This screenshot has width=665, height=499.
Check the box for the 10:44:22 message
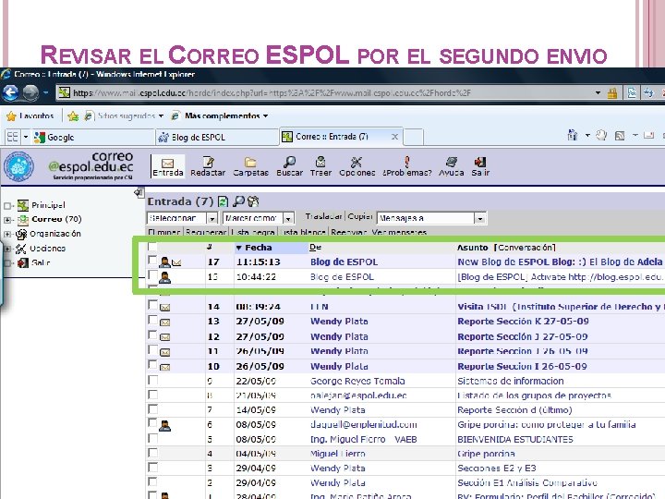tap(152, 275)
